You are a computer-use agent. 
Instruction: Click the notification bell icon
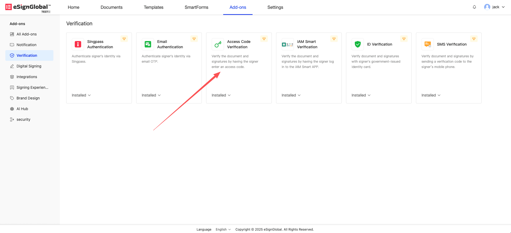tap(474, 7)
